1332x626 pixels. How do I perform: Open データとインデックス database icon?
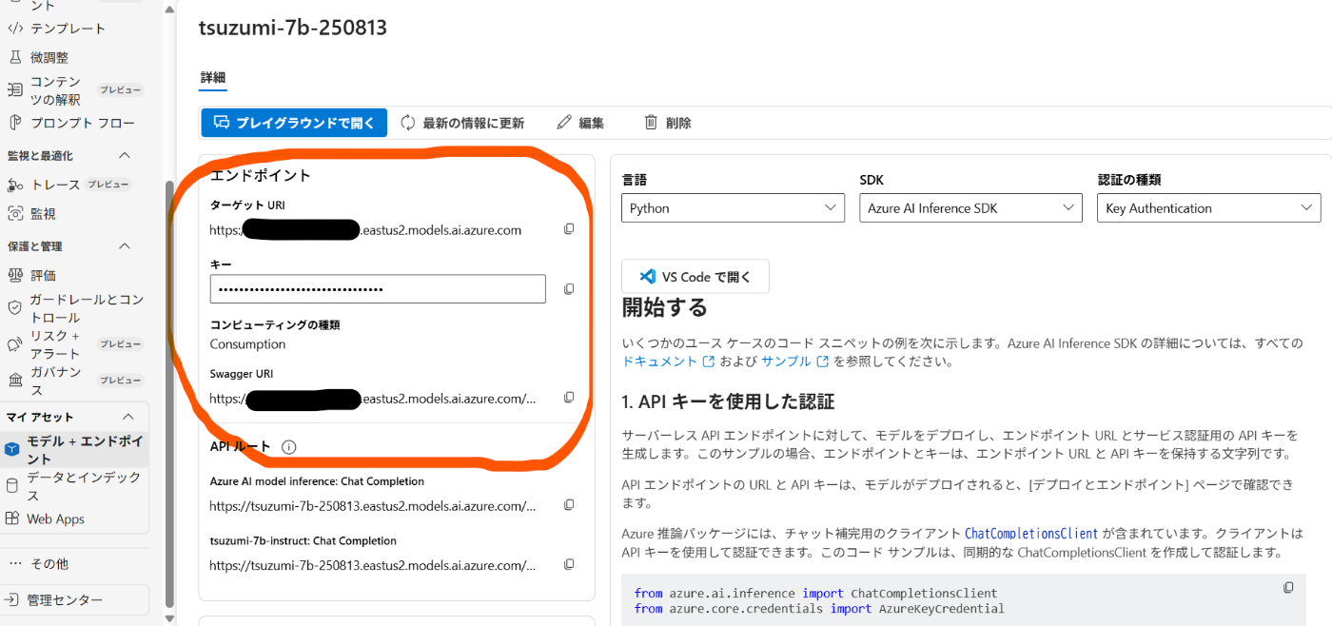point(12,486)
